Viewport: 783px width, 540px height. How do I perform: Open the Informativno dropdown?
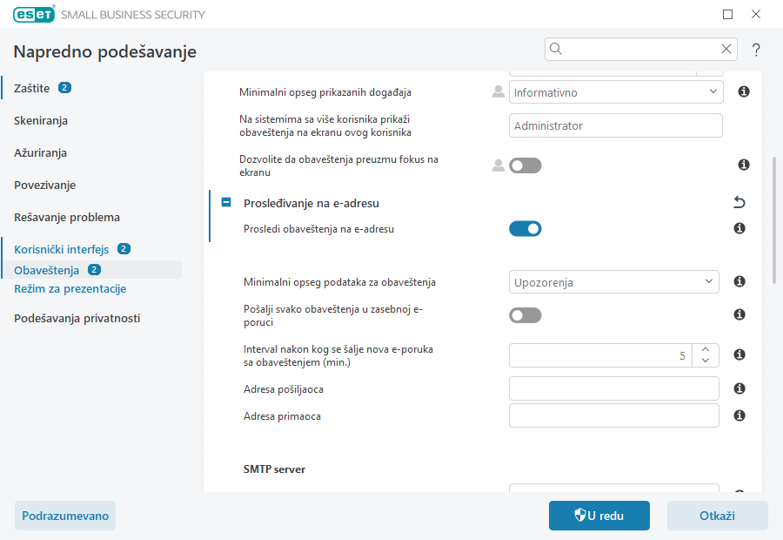pos(615,91)
